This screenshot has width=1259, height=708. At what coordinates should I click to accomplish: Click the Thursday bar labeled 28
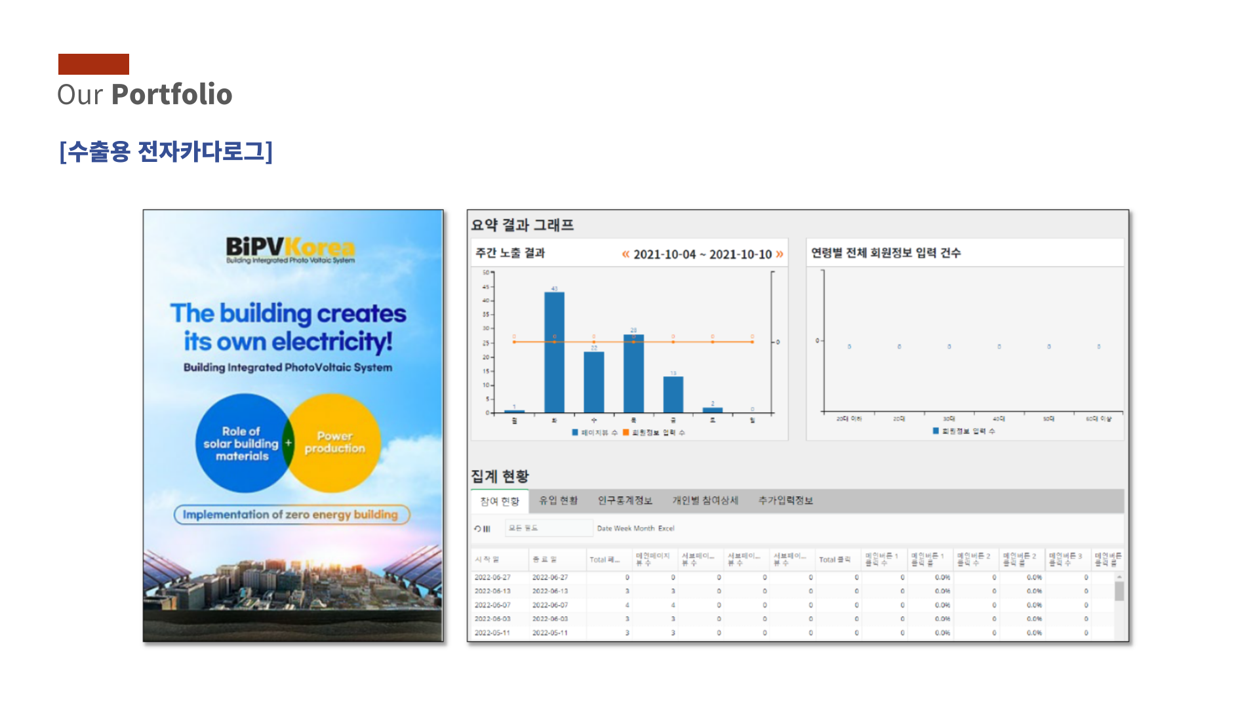pos(633,374)
